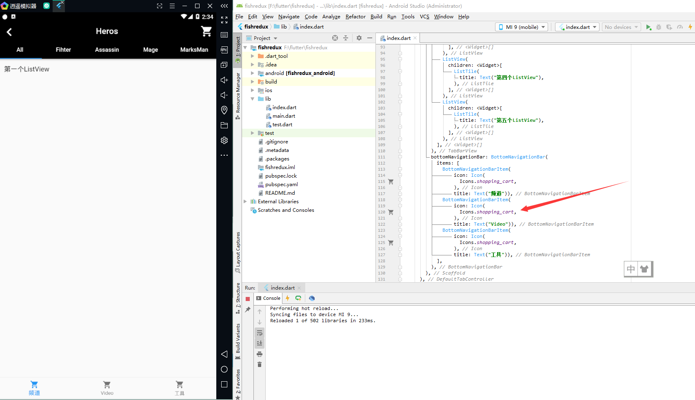Viewport: 695px width, 400px height.
Task: Decrease emulator volume
Action: pyautogui.click(x=224, y=95)
